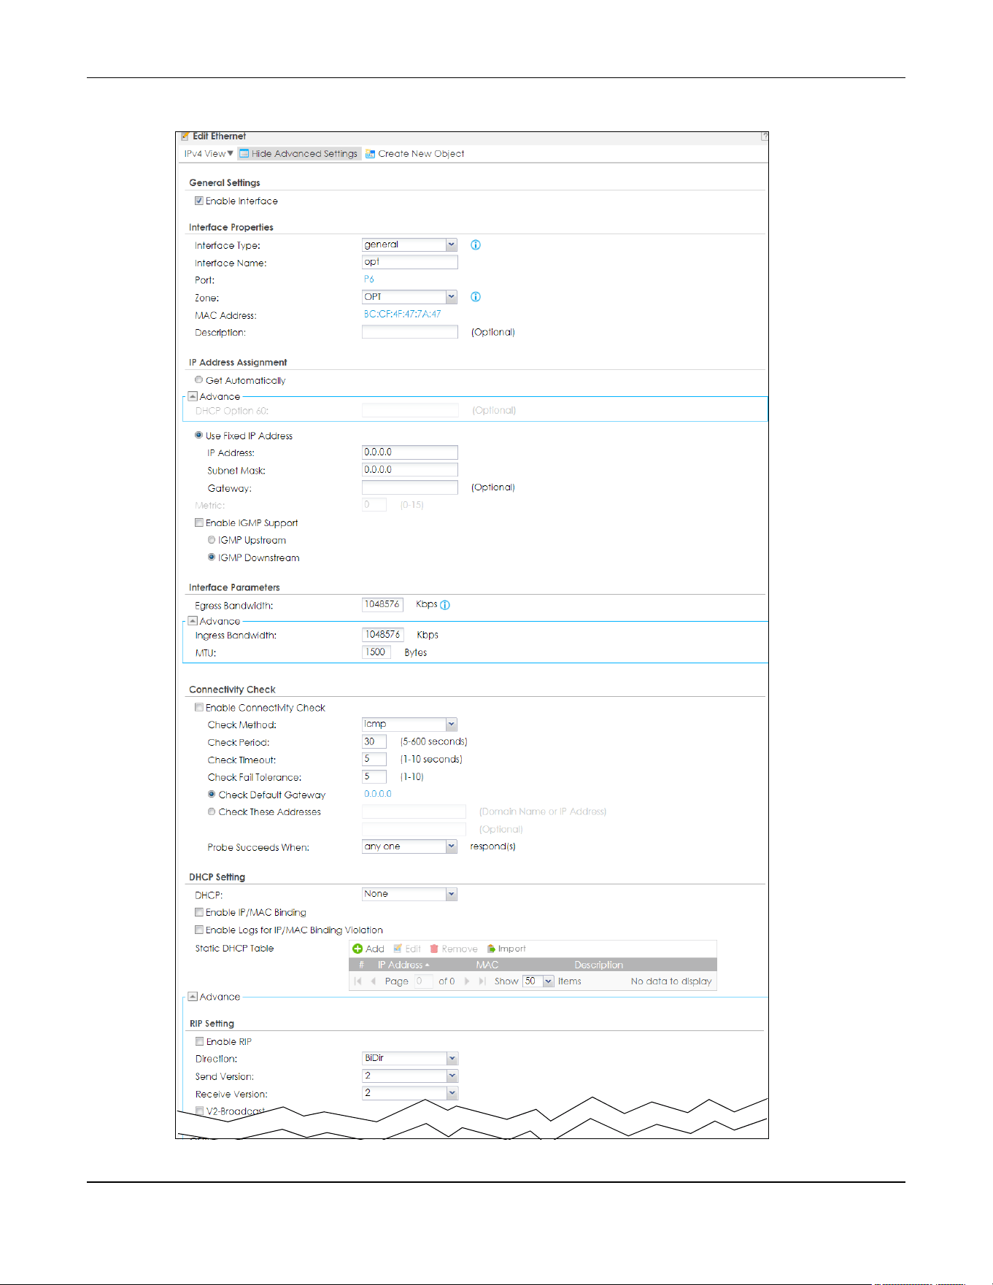The image size is (993, 1285).
Task: Click MAC column header
Action: 487,965
